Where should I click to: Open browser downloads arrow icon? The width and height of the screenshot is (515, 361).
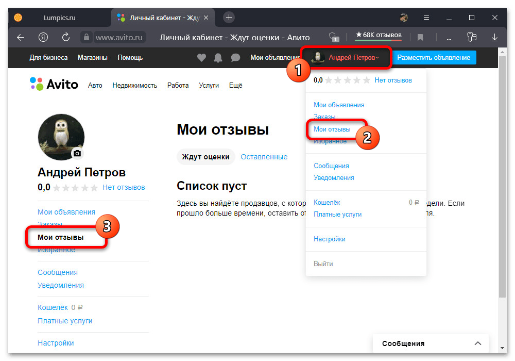pyautogui.click(x=494, y=37)
